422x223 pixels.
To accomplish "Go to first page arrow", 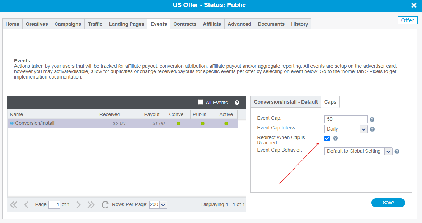I will pyautogui.click(x=14, y=205).
